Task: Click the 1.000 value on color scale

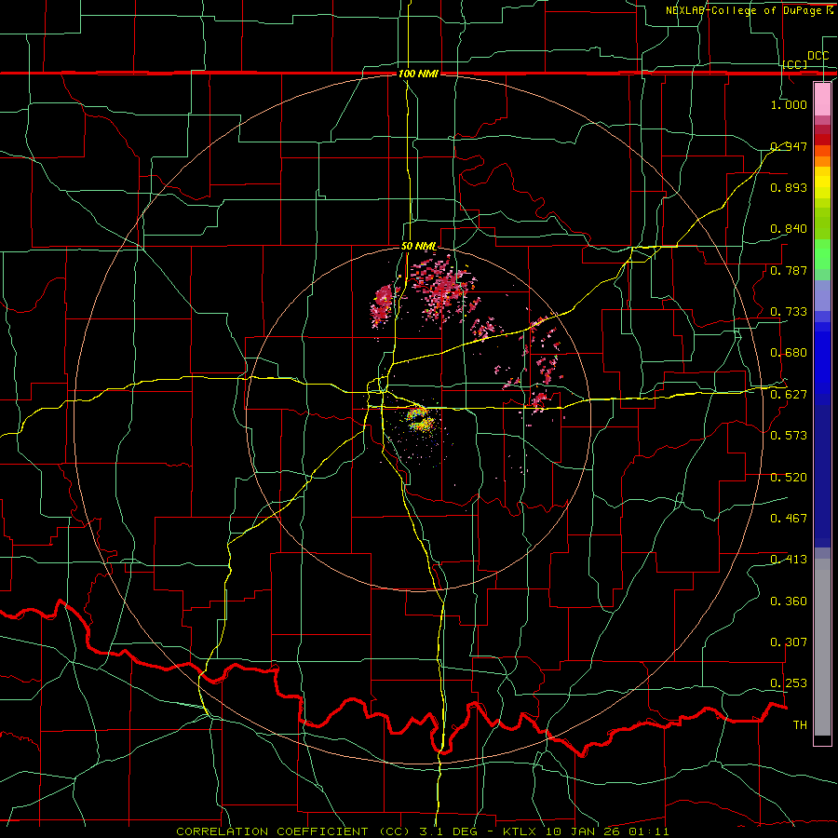Action: 789,104
